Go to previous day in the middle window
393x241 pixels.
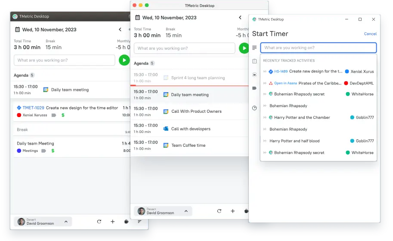tap(240, 18)
